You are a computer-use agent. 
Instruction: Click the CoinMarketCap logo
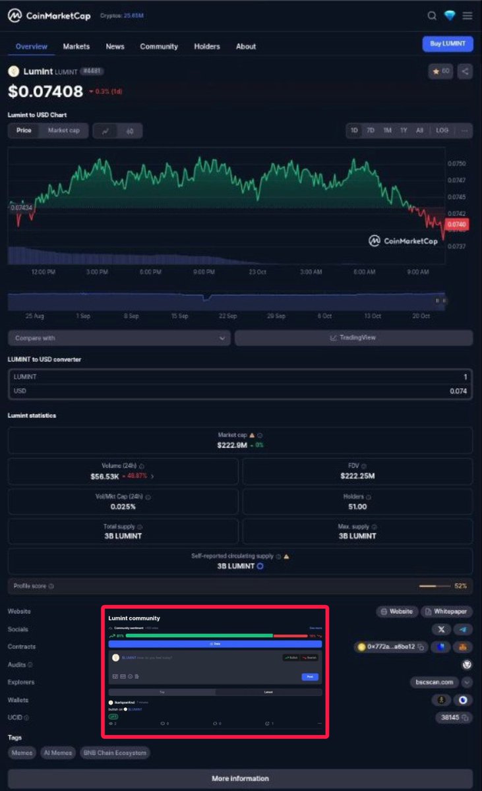49,15
